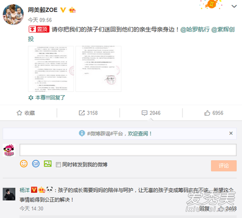Click the blue info icon in the notice banner

click(82, 133)
